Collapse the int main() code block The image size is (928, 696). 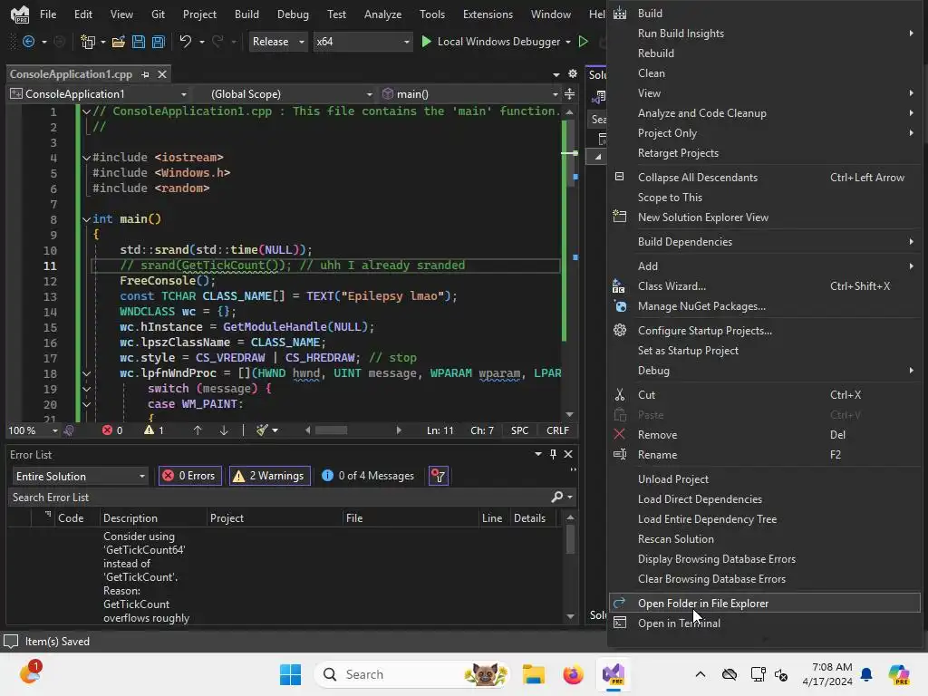tap(86, 219)
